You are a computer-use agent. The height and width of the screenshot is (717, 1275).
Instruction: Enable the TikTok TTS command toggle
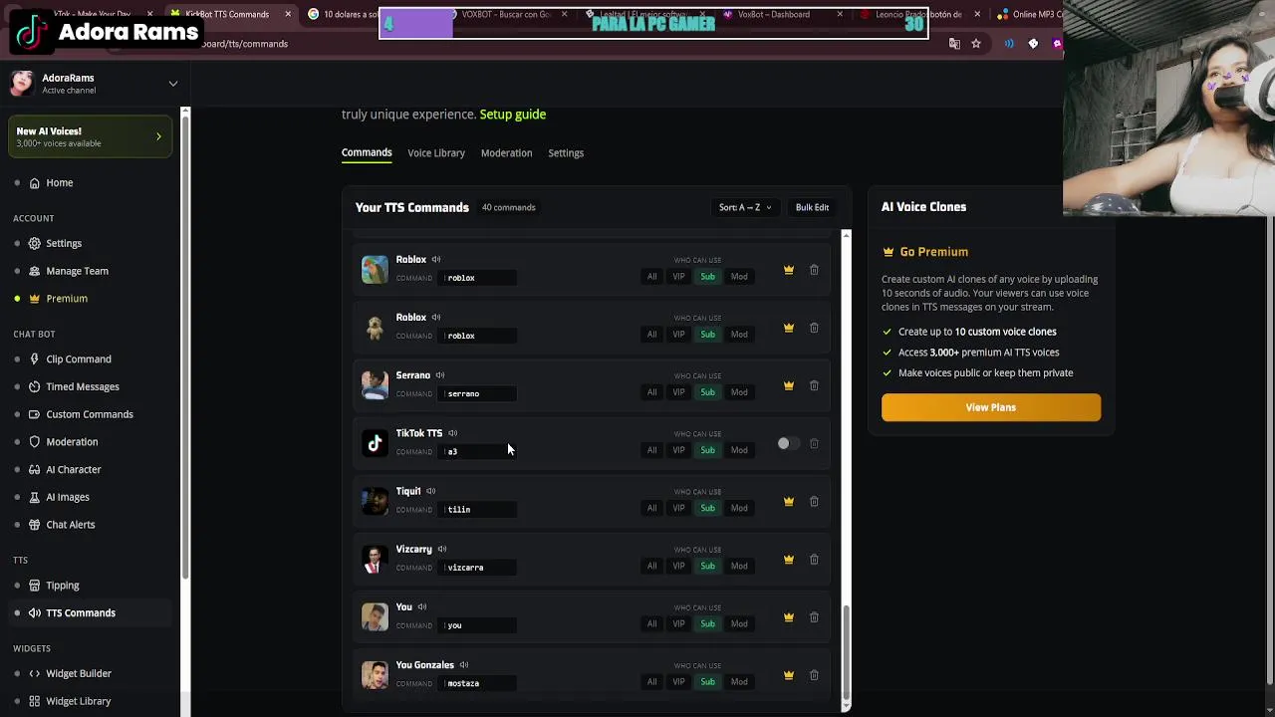point(788,443)
